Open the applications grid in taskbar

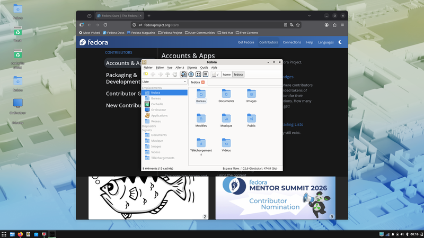coord(4,234)
